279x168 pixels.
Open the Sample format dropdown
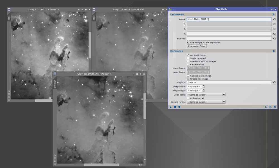[206, 102]
